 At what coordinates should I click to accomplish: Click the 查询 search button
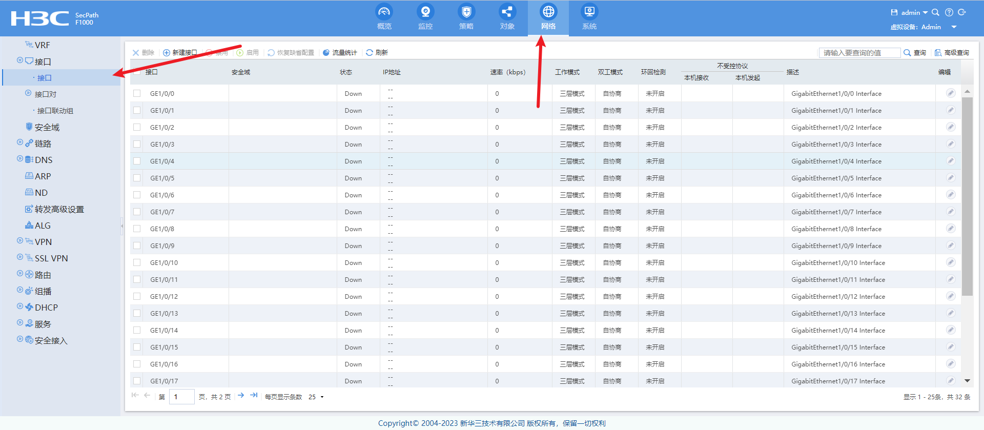tap(915, 53)
